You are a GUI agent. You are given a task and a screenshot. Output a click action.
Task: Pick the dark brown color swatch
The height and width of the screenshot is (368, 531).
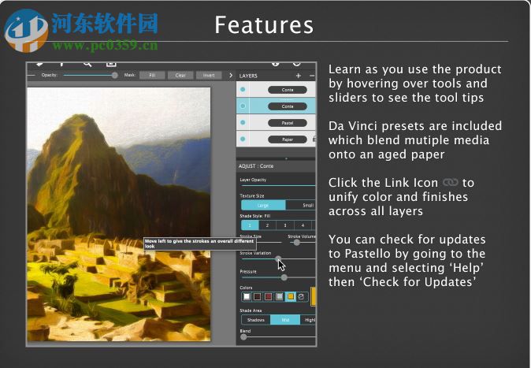click(x=258, y=297)
